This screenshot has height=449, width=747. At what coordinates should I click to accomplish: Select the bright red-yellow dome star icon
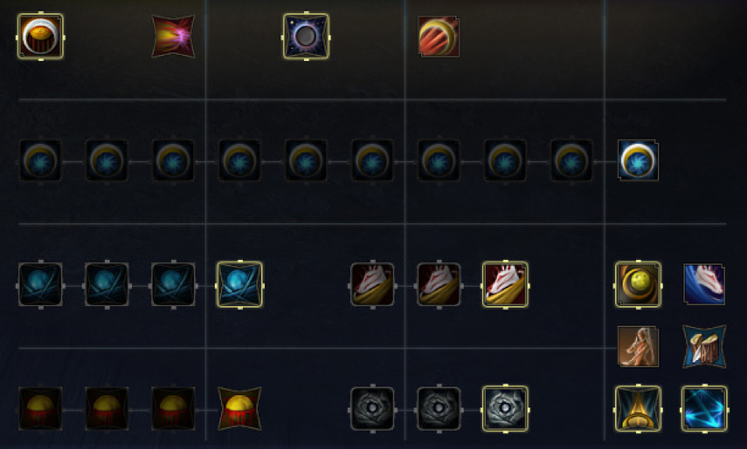(x=240, y=408)
